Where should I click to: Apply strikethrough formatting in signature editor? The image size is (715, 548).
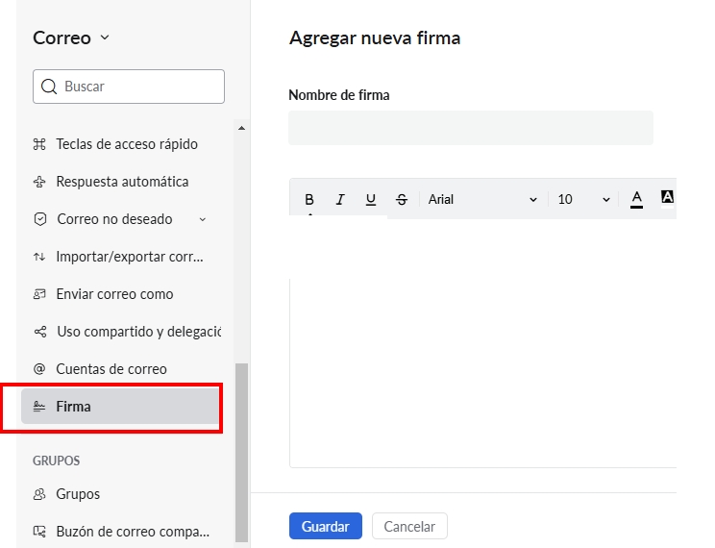pos(402,199)
